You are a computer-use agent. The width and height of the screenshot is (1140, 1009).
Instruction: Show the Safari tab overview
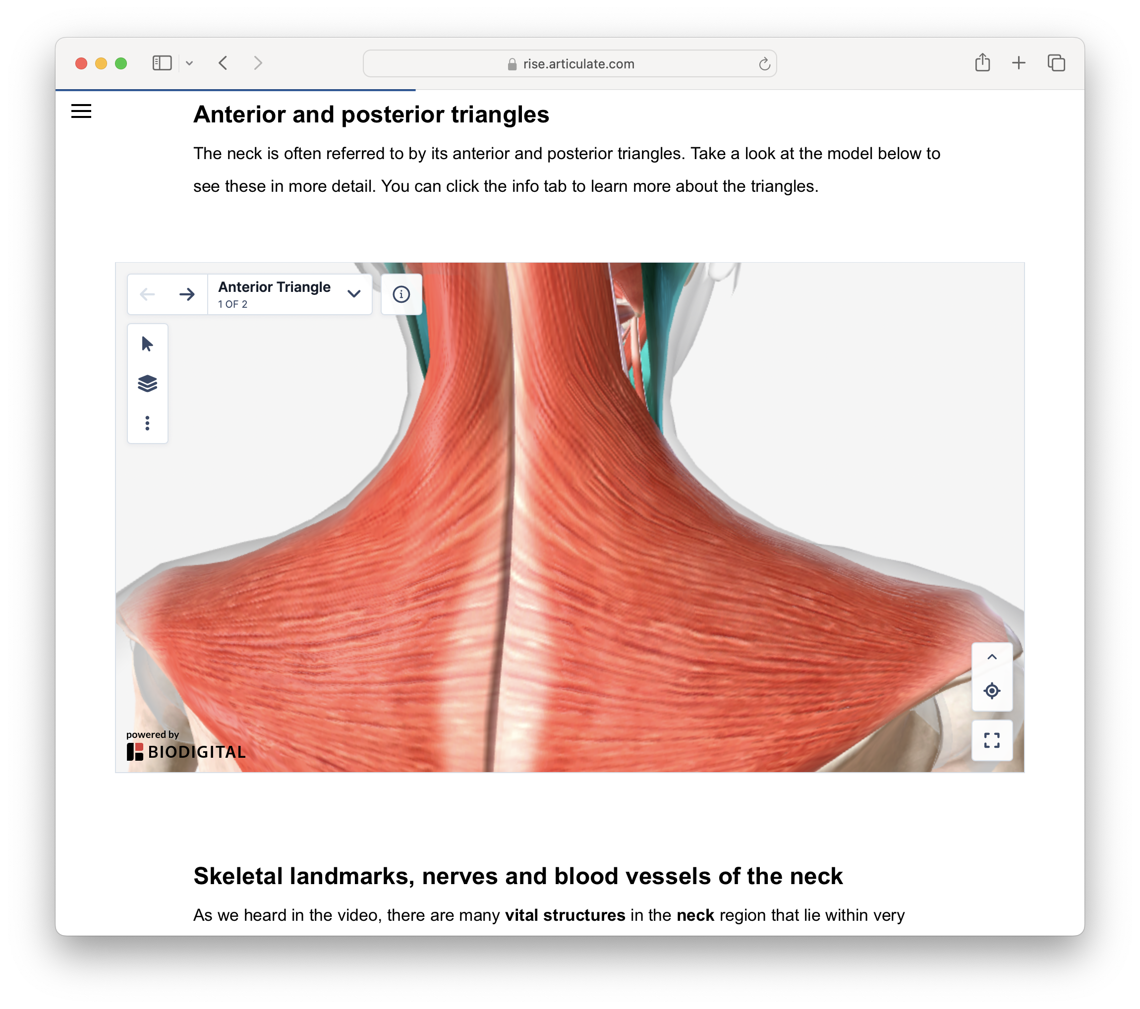point(1056,63)
